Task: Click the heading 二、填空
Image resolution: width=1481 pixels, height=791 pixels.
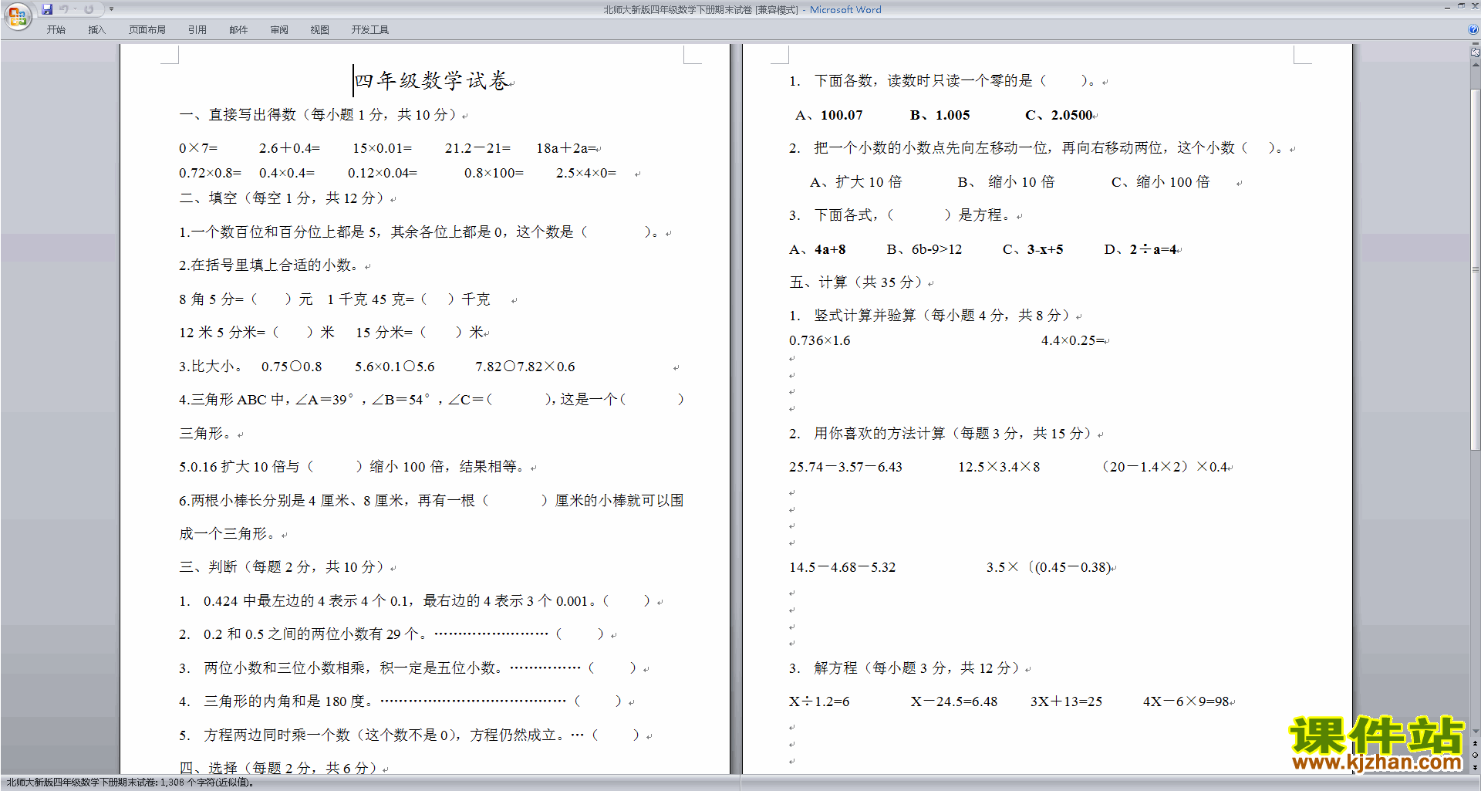Action: [208, 198]
